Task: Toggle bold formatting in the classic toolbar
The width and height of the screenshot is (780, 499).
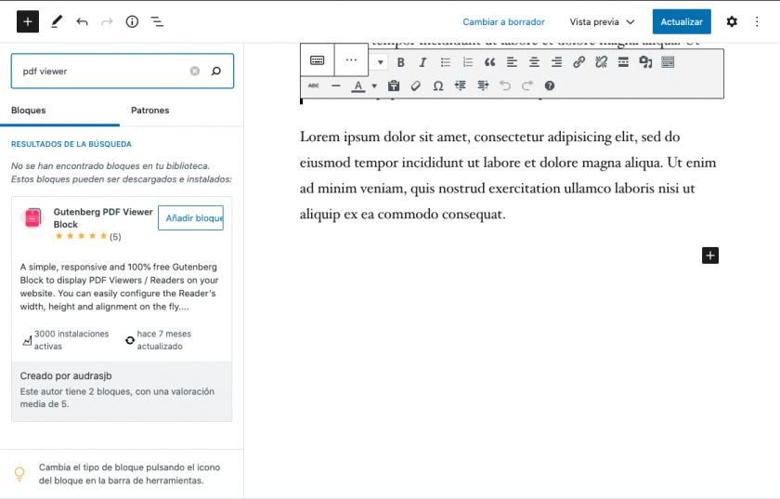Action: (x=401, y=62)
